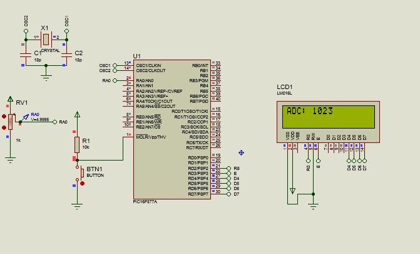
Task: Click the power arrow terminal below LCD VDD
Action: pyautogui.click(x=292, y=191)
